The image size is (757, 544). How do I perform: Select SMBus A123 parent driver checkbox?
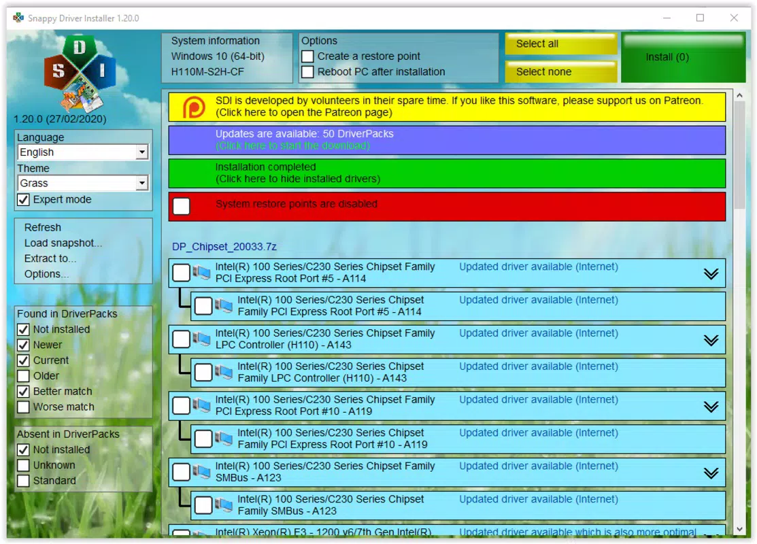[x=181, y=472]
